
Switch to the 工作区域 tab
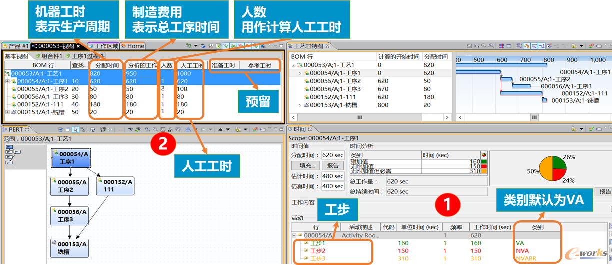[103, 46]
